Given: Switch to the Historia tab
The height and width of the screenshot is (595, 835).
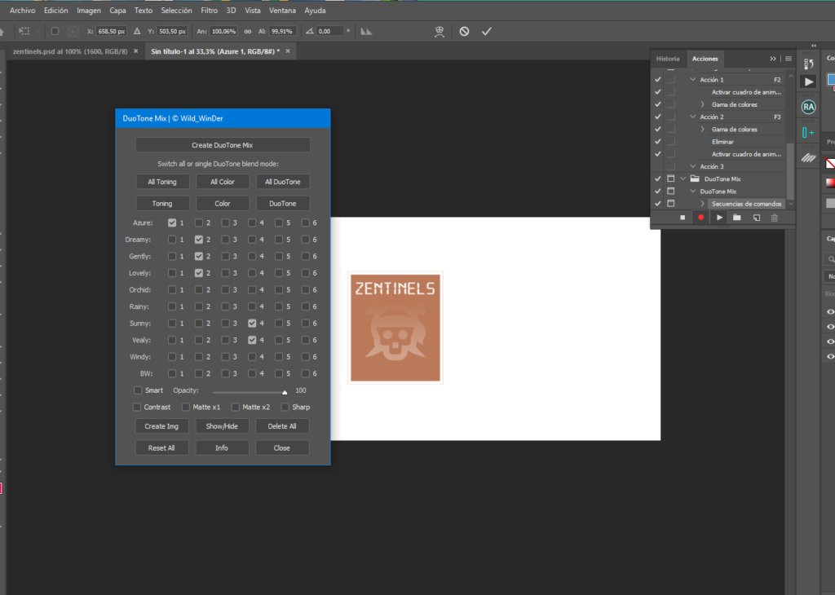Looking at the screenshot, I should point(668,59).
